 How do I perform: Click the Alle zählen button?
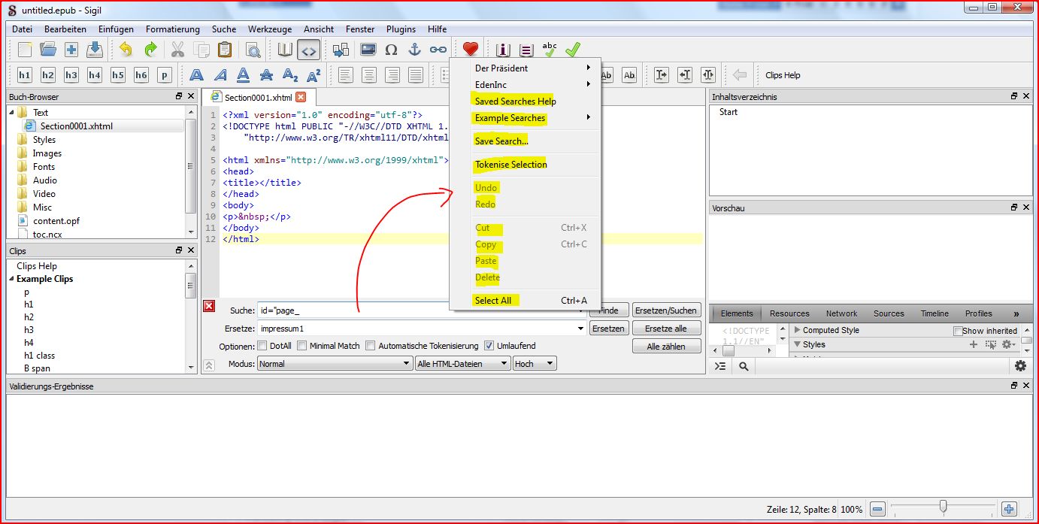point(667,347)
